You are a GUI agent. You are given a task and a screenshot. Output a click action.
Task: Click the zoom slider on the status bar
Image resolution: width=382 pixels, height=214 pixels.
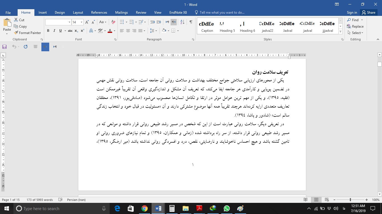click(350, 200)
